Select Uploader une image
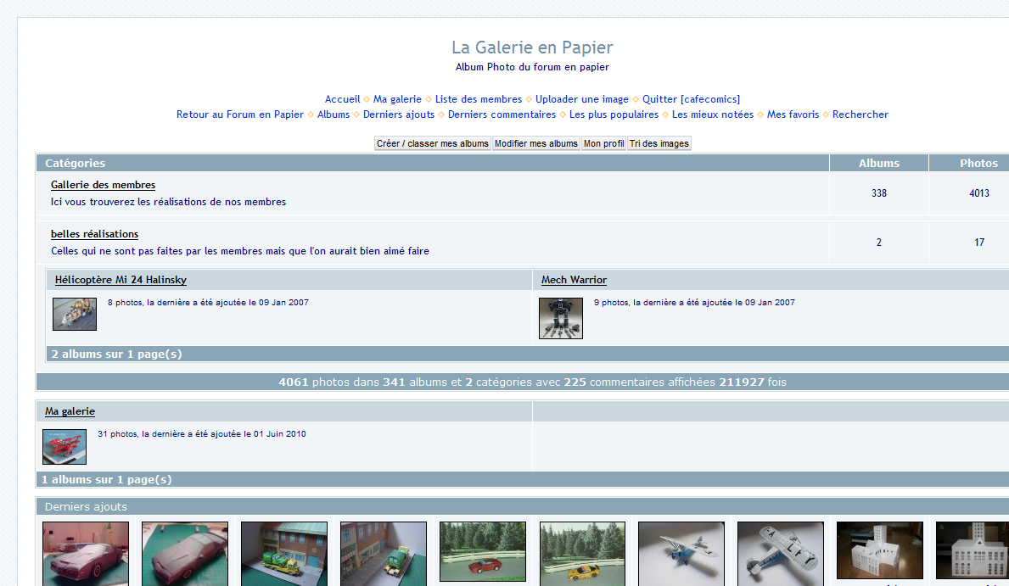 [582, 99]
